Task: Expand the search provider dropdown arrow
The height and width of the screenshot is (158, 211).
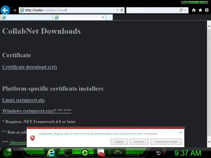Action: point(185,10)
